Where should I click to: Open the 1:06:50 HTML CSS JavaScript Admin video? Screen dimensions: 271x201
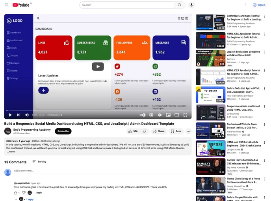click(x=211, y=40)
